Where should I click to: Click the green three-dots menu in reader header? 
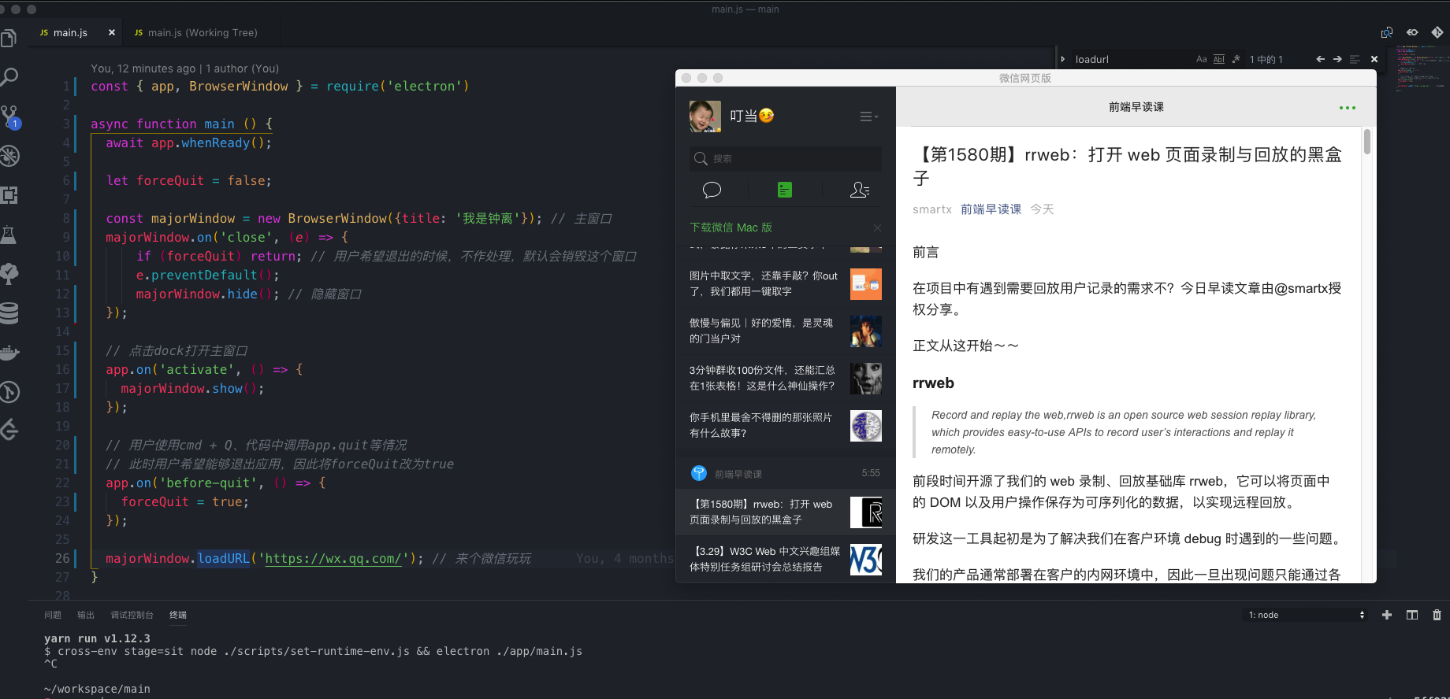(x=1348, y=107)
